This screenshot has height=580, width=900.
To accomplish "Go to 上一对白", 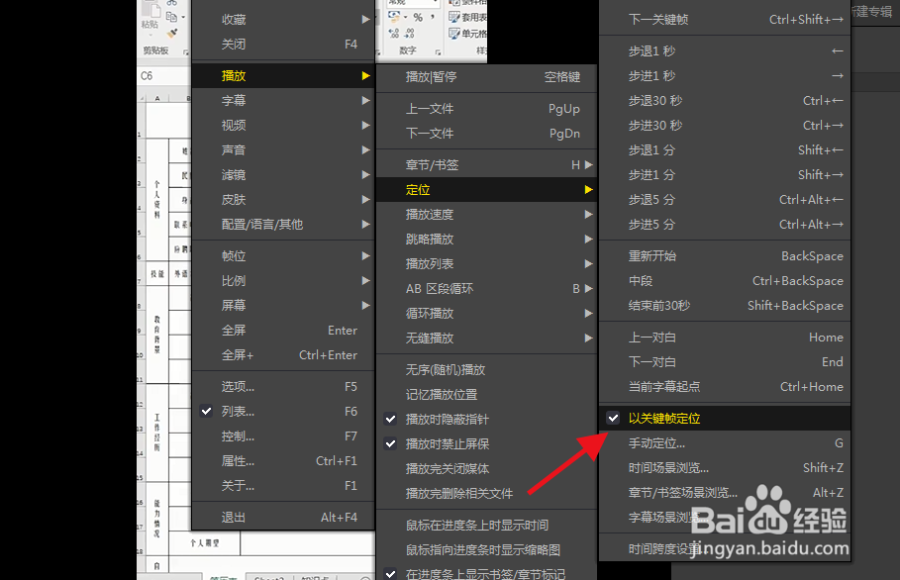I will coord(725,337).
